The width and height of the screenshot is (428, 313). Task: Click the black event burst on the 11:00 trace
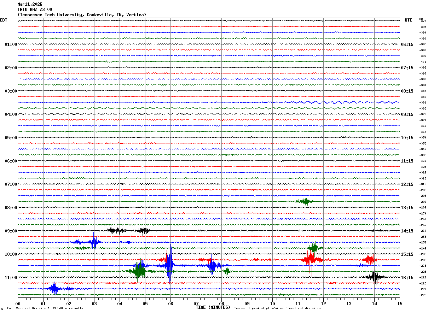(375, 277)
